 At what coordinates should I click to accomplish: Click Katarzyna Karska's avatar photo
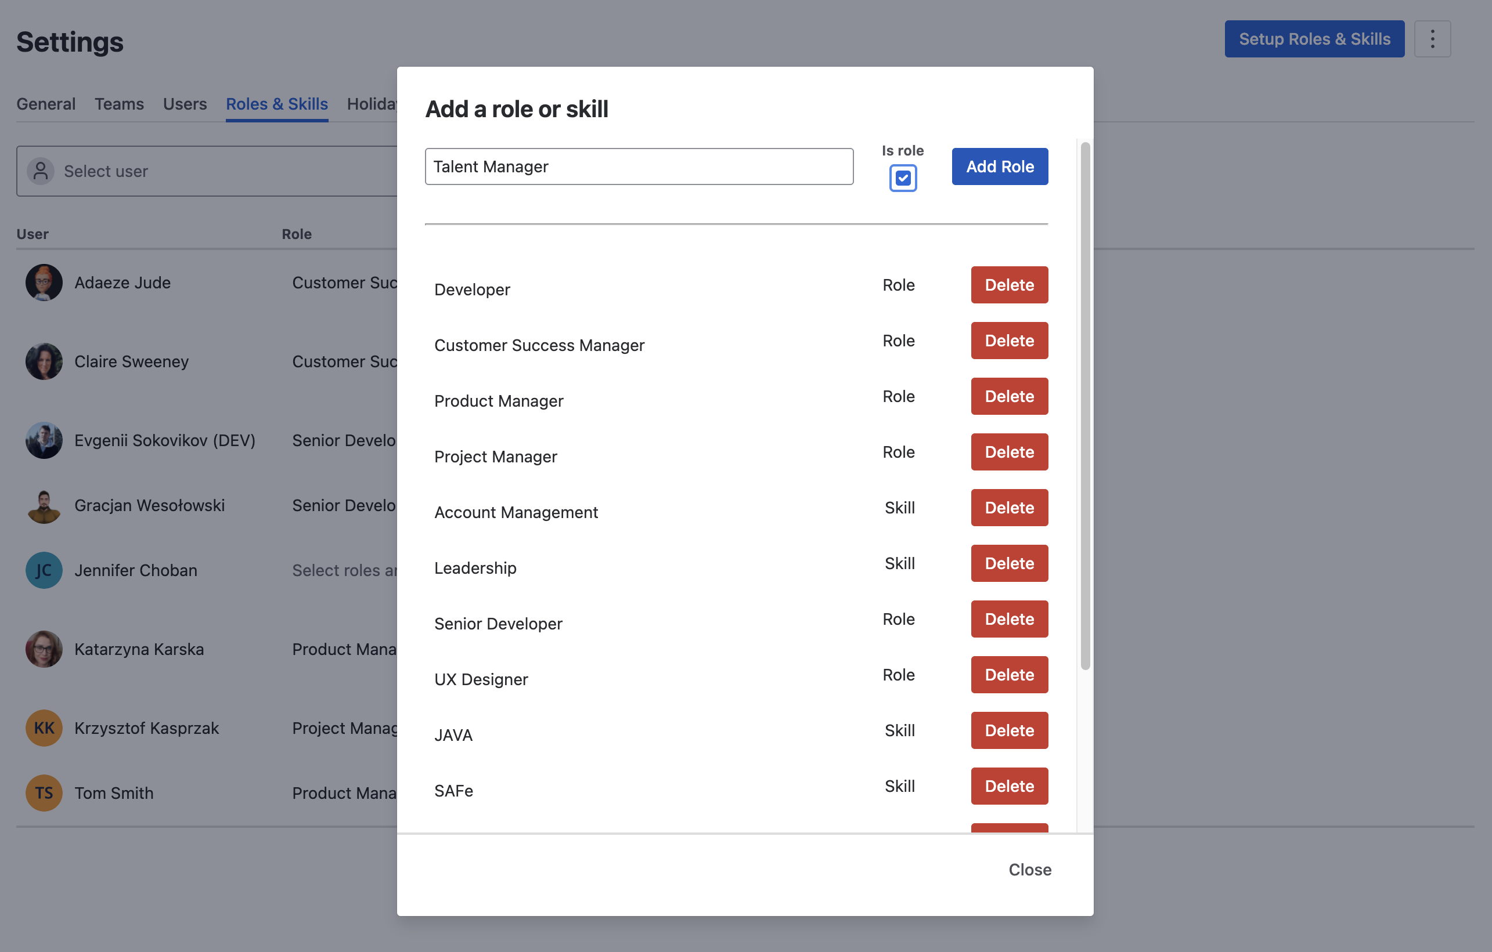pos(44,649)
